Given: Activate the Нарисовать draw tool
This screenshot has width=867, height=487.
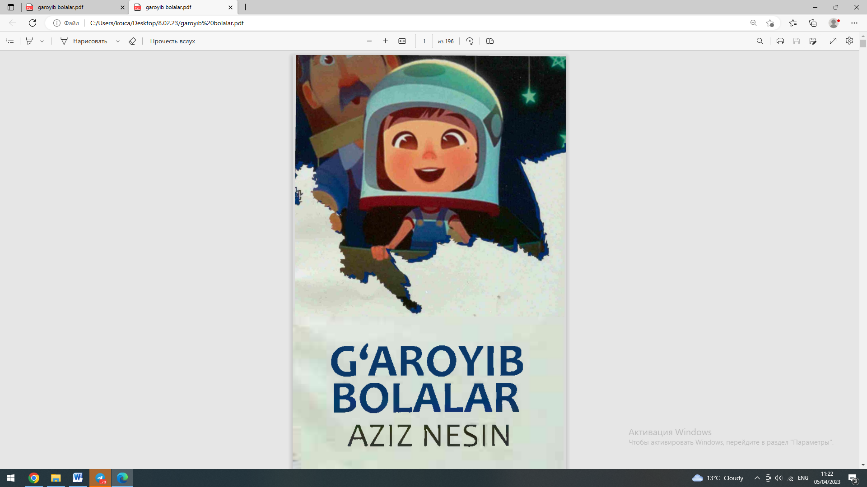Looking at the screenshot, I should (84, 41).
